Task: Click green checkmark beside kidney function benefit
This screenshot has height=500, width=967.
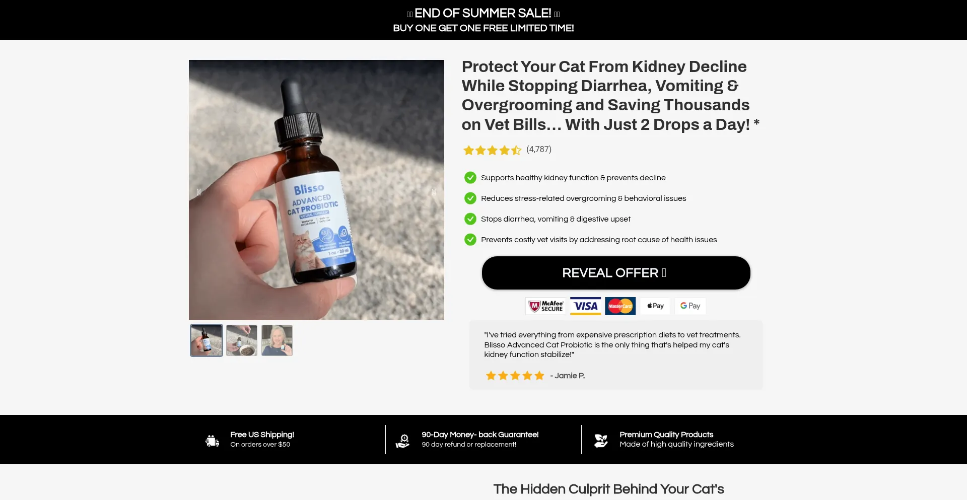Action: click(470, 178)
